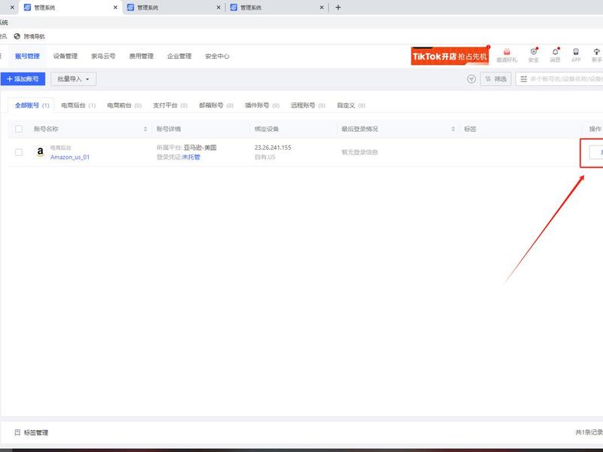This screenshot has height=452, width=603.
Task: Click the globe icon next to 跨境导航
Action: tap(17, 36)
